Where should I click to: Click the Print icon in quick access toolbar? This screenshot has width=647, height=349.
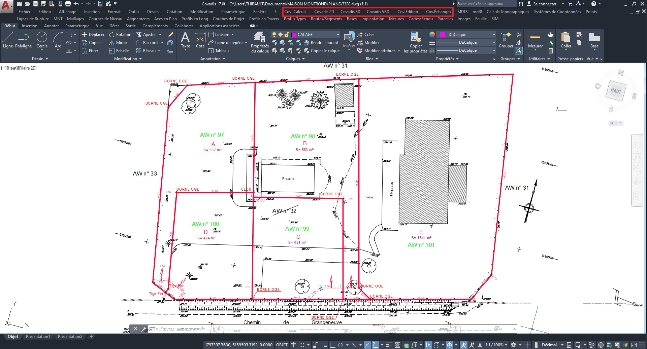(68, 4)
